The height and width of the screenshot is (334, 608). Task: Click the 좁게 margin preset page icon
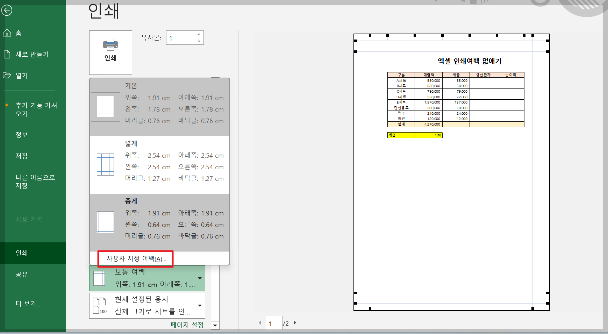(x=105, y=222)
